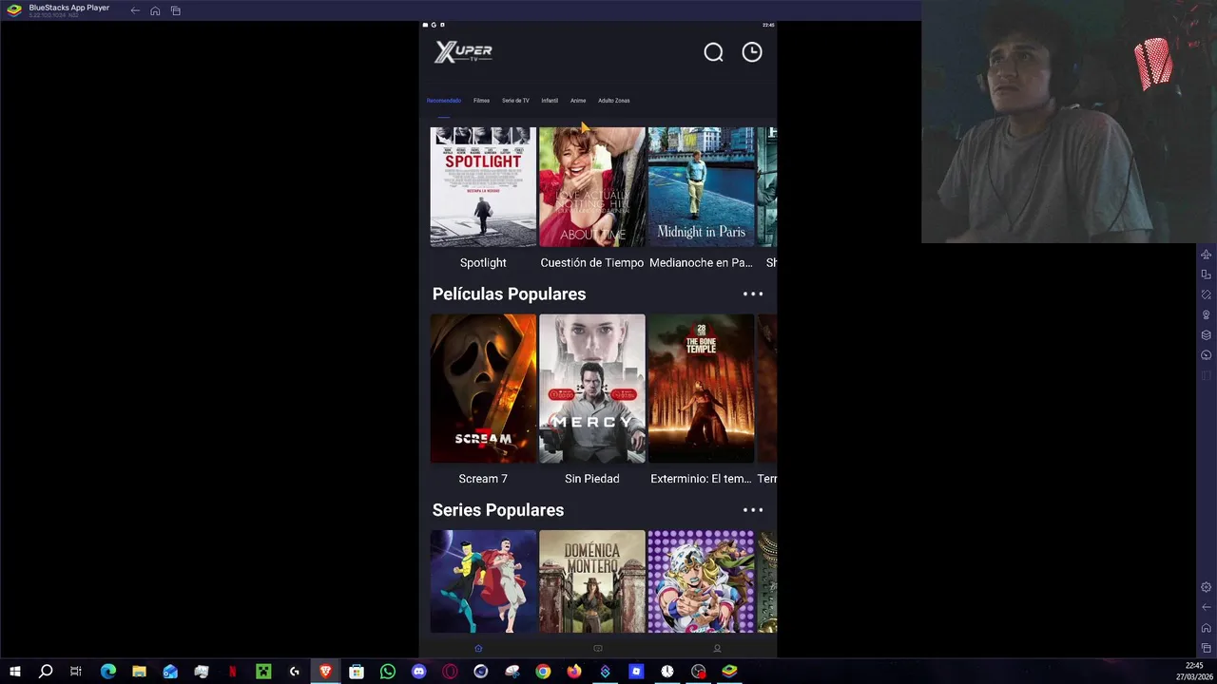
Task: Click the BlueStacks sidebar recent apps icon
Action: point(1207,648)
